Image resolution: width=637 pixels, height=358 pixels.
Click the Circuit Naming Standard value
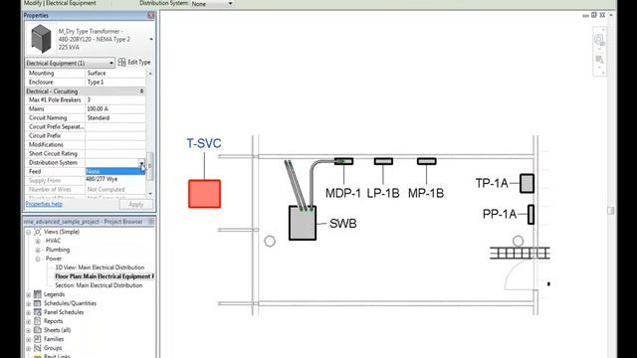[x=115, y=117]
